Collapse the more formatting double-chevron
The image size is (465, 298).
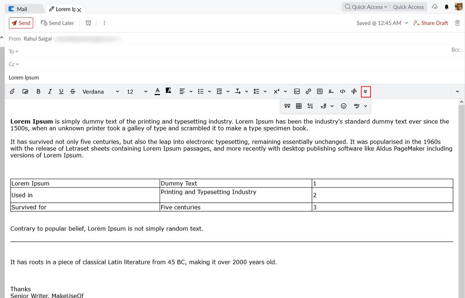[x=365, y=92]
